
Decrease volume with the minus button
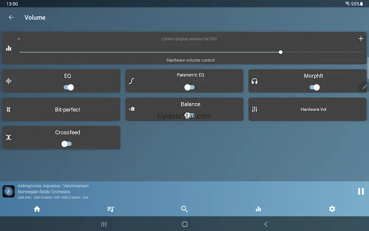tap(19, 39)
